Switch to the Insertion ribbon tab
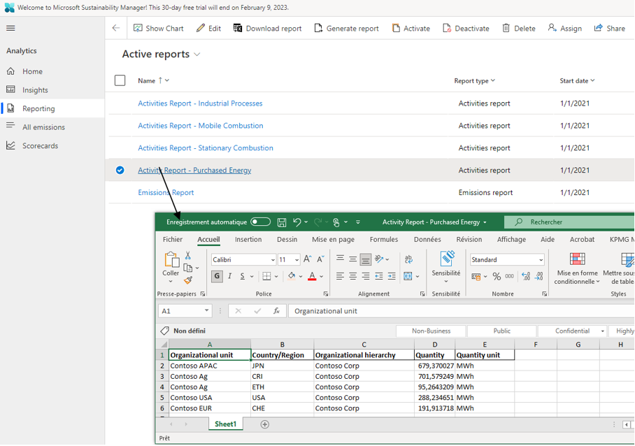Screen dimensions: 635x446 [x=248, y=240]
